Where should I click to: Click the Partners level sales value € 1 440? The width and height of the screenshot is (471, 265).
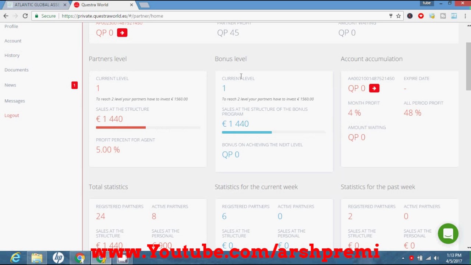pyautogui.click(x=109, y=119)
